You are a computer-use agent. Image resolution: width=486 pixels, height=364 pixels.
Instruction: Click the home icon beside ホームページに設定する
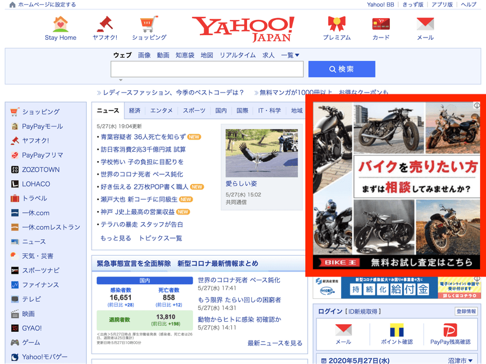point(12,5)
